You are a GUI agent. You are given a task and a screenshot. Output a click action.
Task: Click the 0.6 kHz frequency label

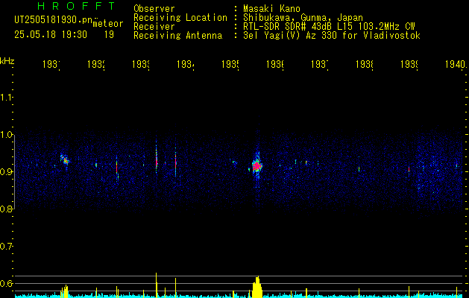7,283
